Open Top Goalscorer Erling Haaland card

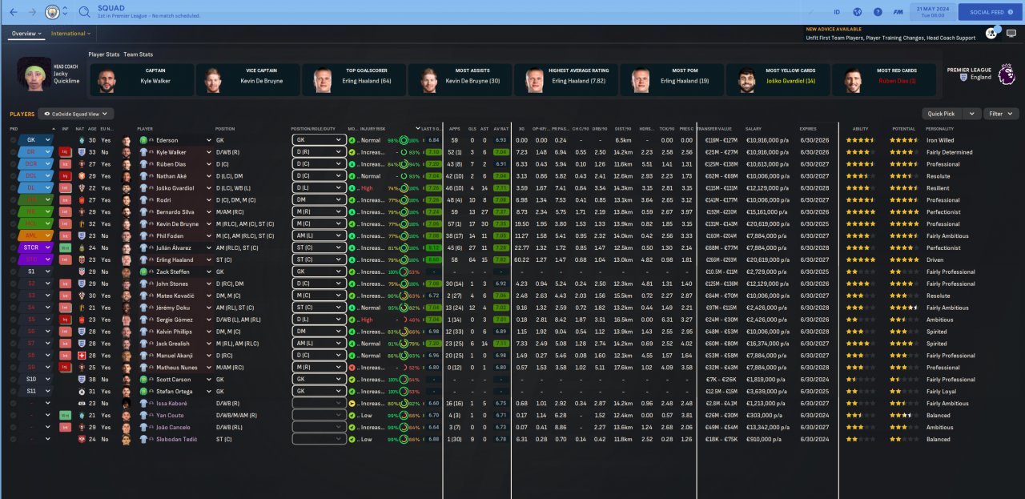[x=354, y=80]
